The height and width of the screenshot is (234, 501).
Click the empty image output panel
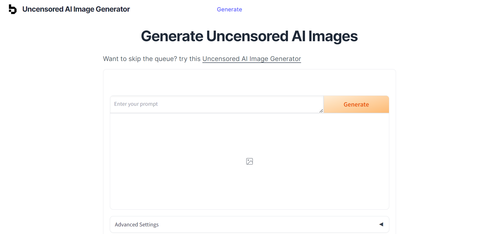(x=250, y=184)
